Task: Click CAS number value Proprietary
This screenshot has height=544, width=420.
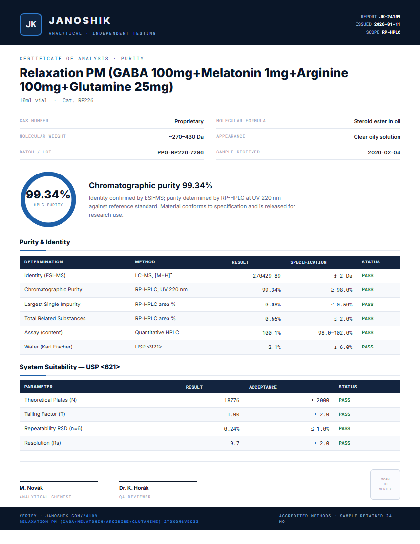Action: (x=189, y=121)
